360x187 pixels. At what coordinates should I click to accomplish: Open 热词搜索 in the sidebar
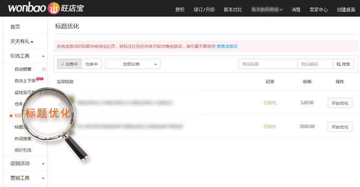(23, 139)
